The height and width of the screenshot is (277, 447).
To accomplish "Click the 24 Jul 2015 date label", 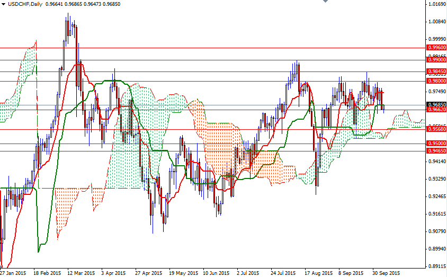I will coord(283,273).
